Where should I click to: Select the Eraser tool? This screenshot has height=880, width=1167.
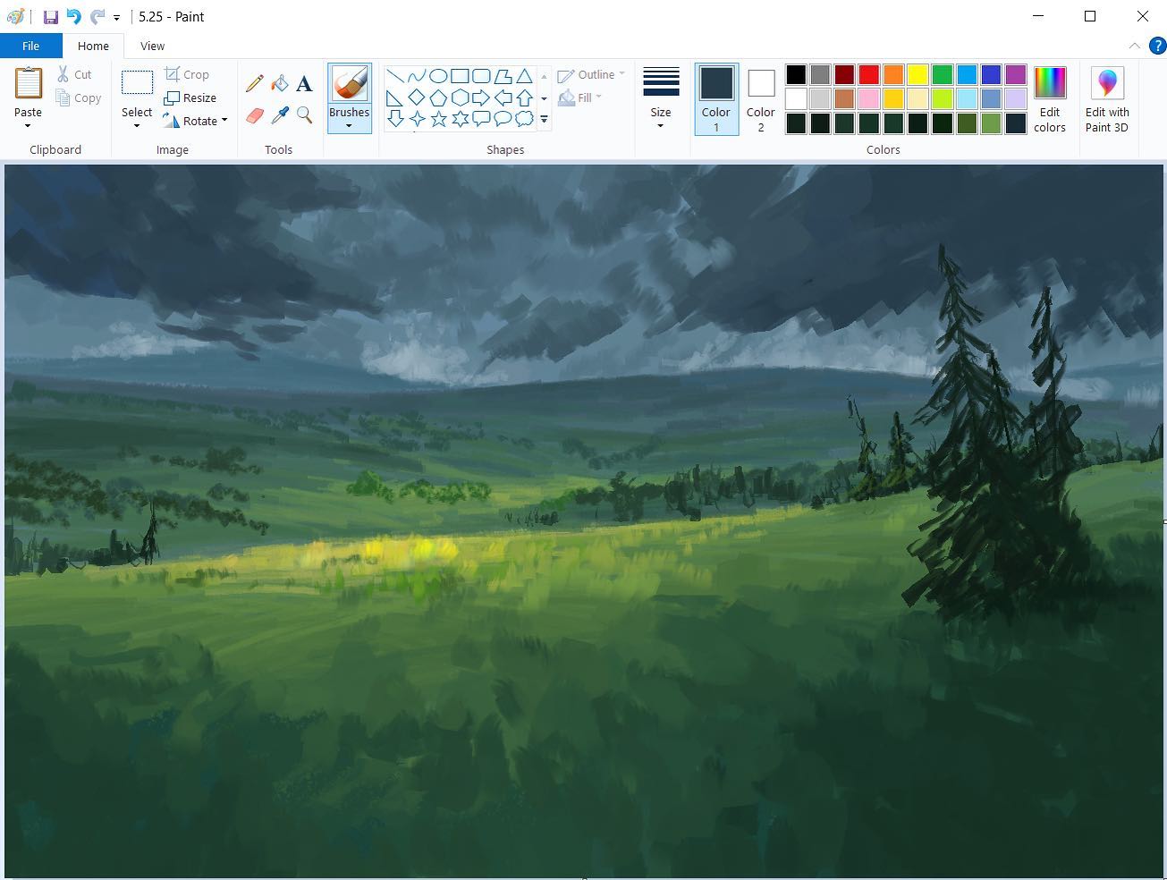pos(255,115)
